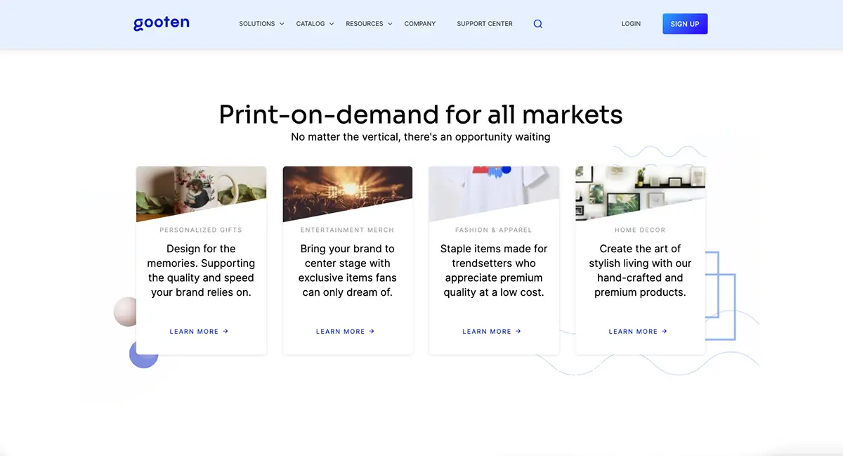The height and width of the screenshot is (456, 843).
Task: Open the search magnifier icon
Action: [x=538, y=24]
